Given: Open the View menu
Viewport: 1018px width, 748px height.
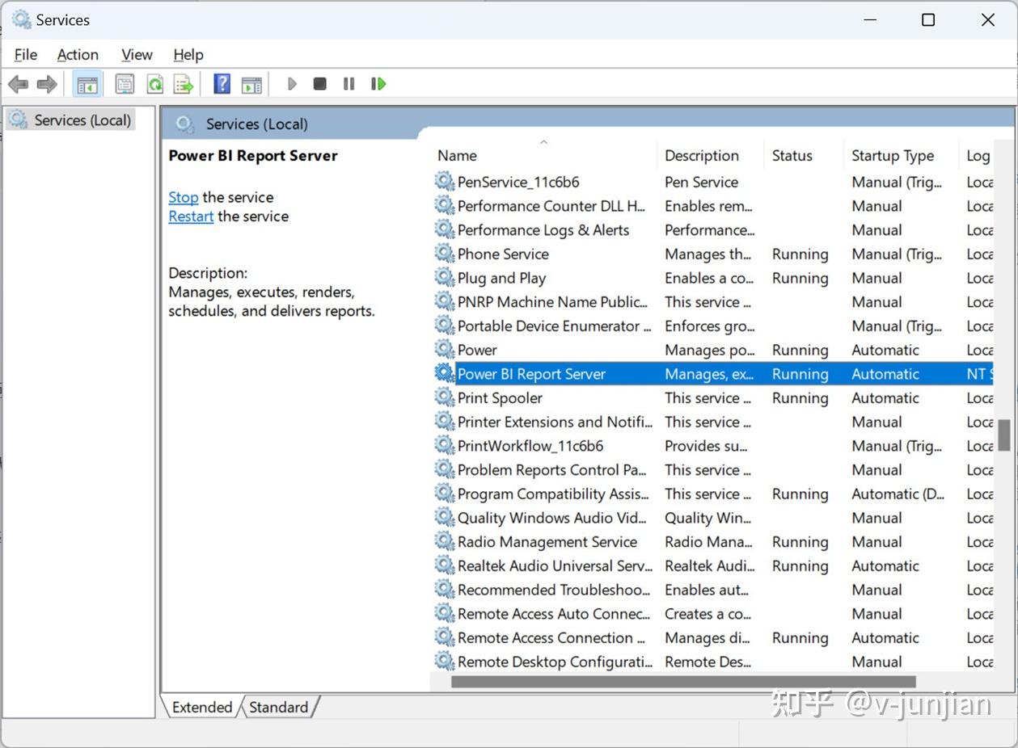Looking at the screenshot, I should pos(136,54).
